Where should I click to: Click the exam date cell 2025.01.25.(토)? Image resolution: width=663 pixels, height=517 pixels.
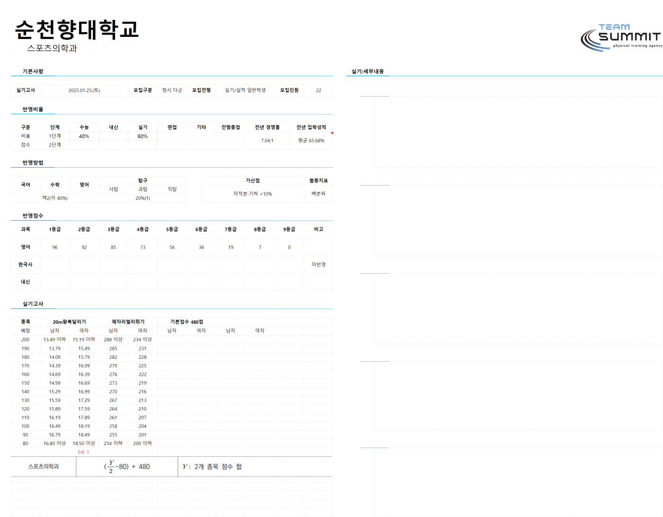[84, 90]
